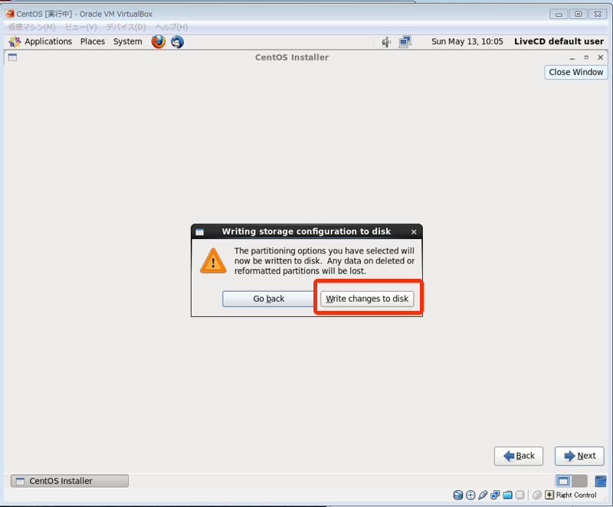Image resolution: width=613 pixels, height=507 pixels.
Task: Click the dialog title 'Writing storage configuration to disk'
Action: pos(306,231)
